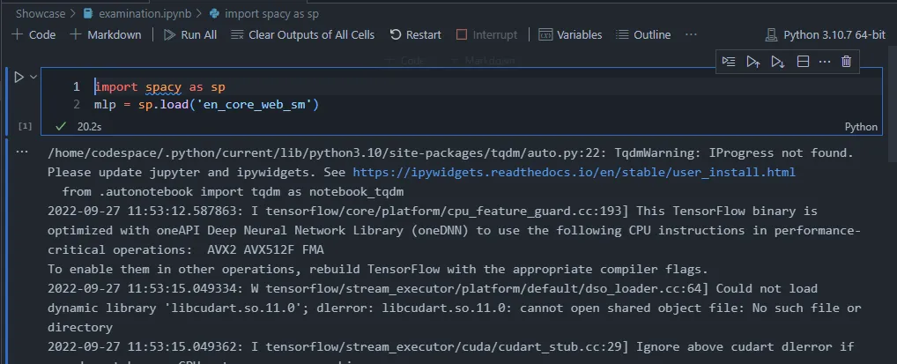Click the TqdmWarning output line

coord(451,152)
